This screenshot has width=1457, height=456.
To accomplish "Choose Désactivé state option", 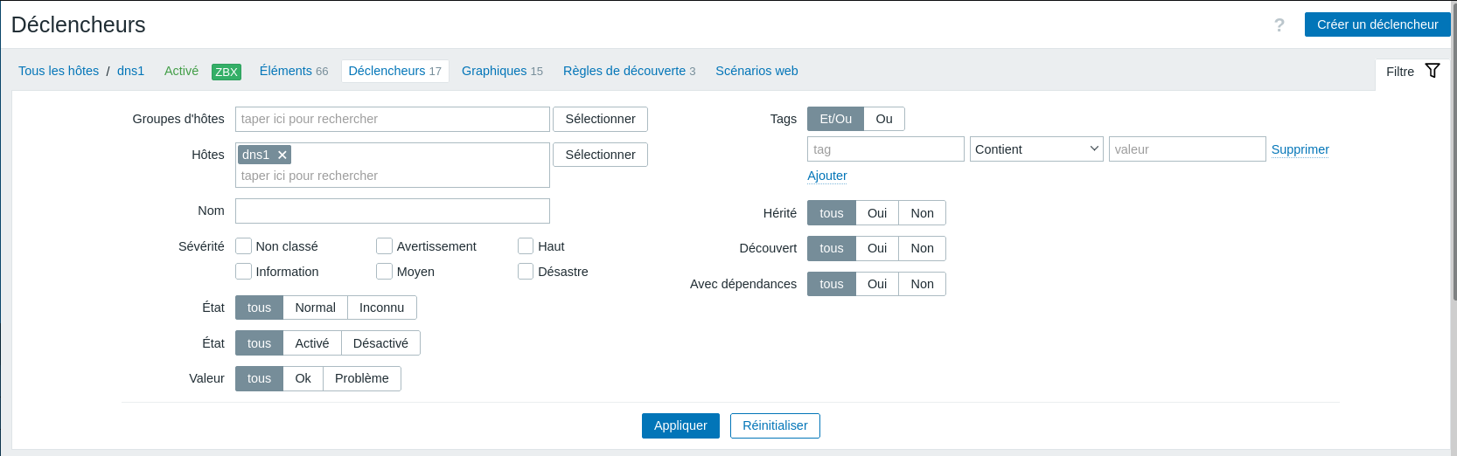I will [x=380, y=343].
